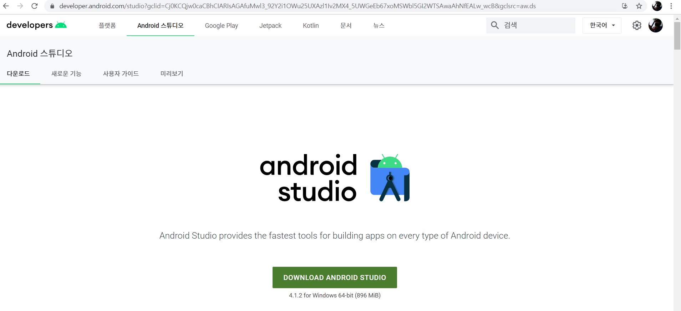
Task: Bookmark this page with star icon
Action: pyautogui.click(x=639, y=6)
